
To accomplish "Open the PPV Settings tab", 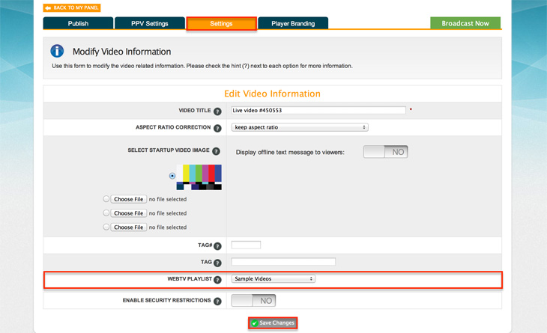I will [150, 23].
